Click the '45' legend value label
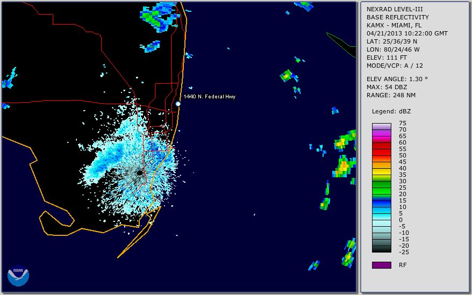The image size is (472, 295). [403, 162]
